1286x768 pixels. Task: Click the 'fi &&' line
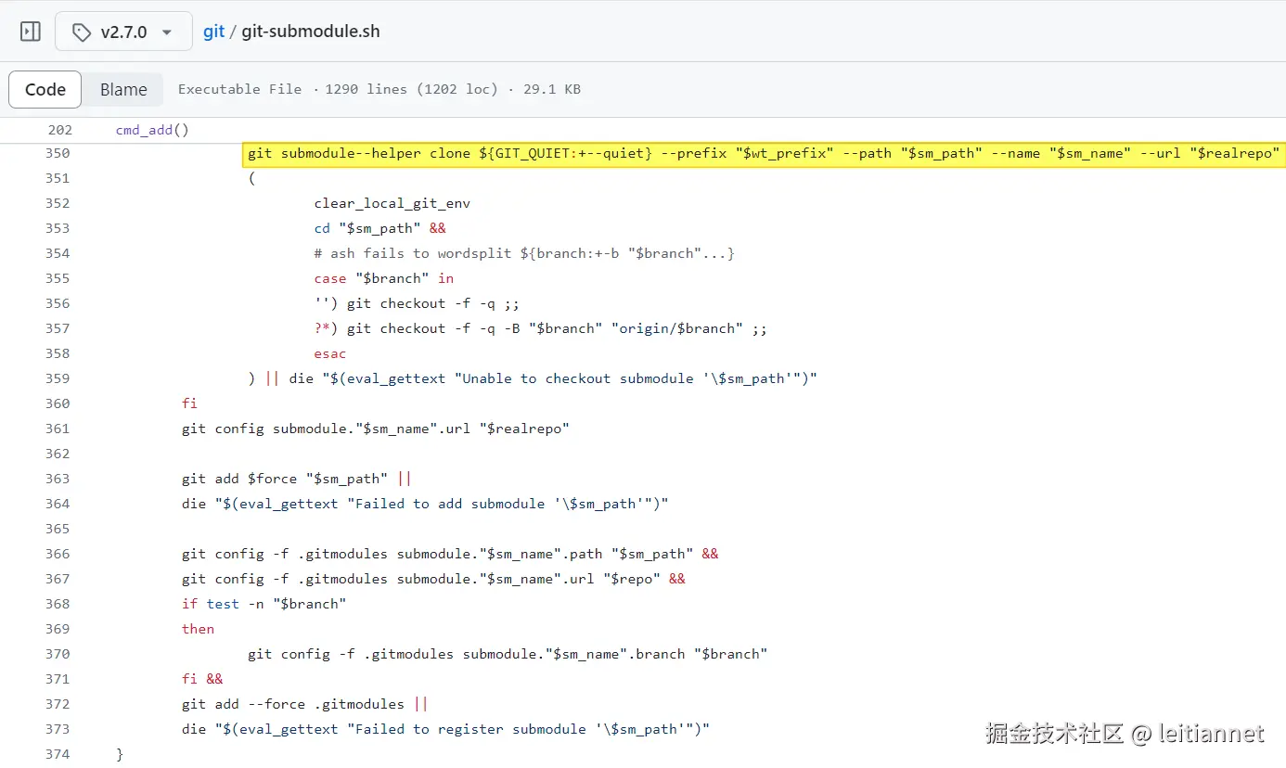coord(202,679)
